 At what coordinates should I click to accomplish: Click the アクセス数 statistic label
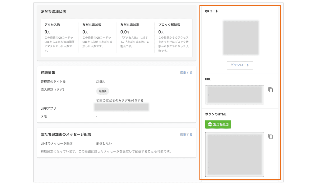click(x=52, y=25)
